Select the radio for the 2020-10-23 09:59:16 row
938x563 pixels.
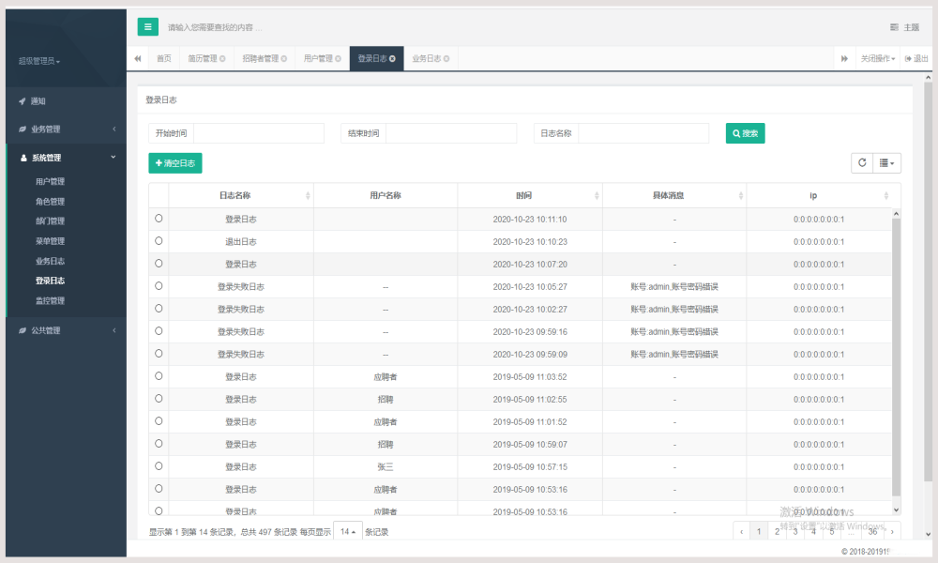159,331
